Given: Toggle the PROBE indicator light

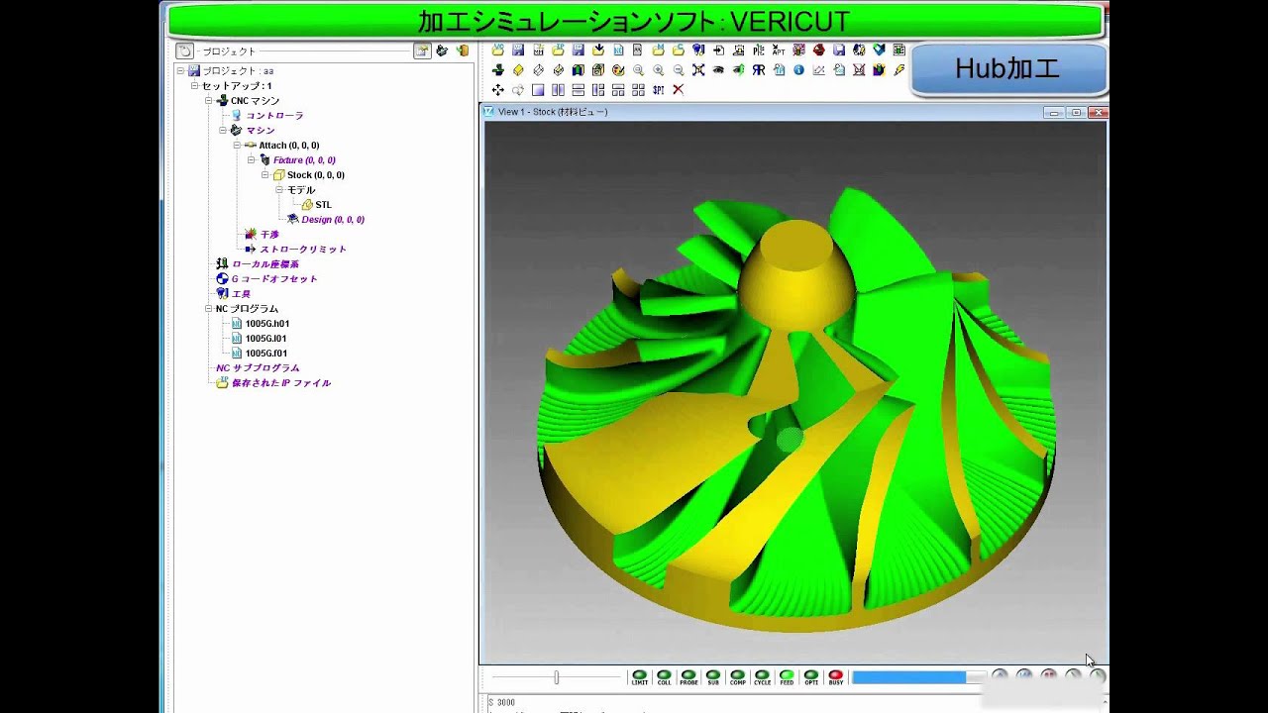Looking at the screenshot, I should [x=688, y=677].
